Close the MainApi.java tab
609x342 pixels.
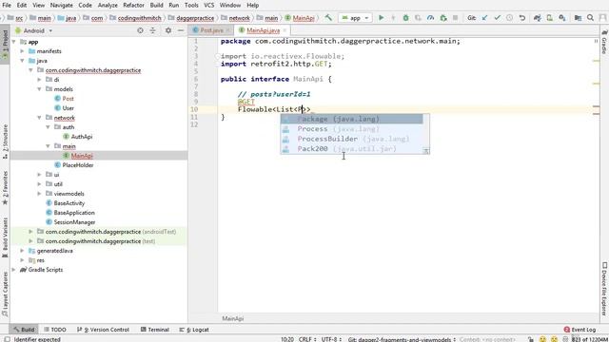coord(285,30)
